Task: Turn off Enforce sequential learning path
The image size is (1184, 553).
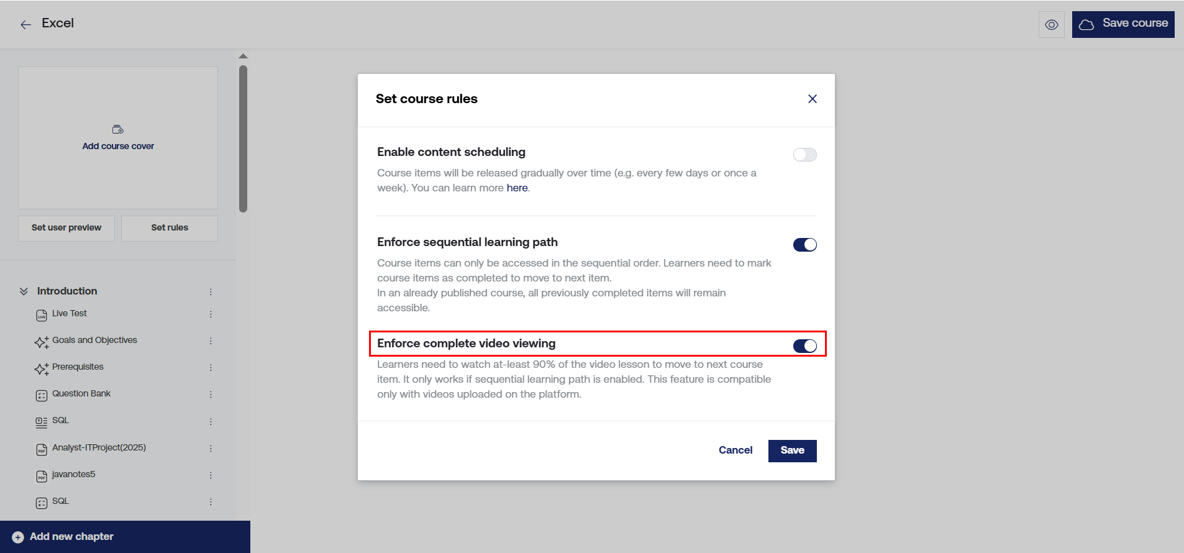Action: click(x=804, y=245)
